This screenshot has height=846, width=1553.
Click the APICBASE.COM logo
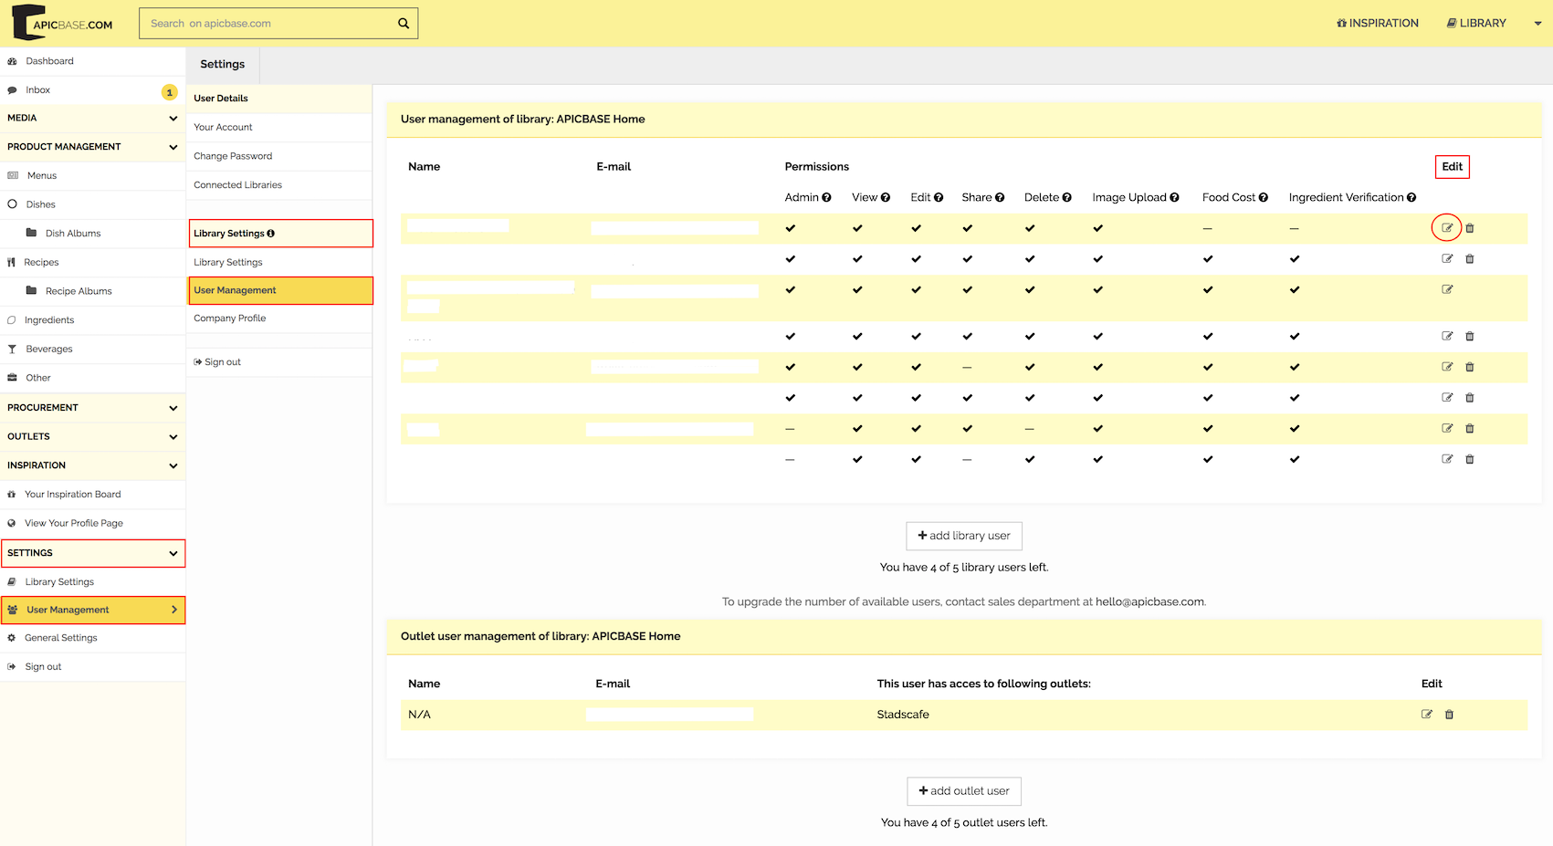63,23
